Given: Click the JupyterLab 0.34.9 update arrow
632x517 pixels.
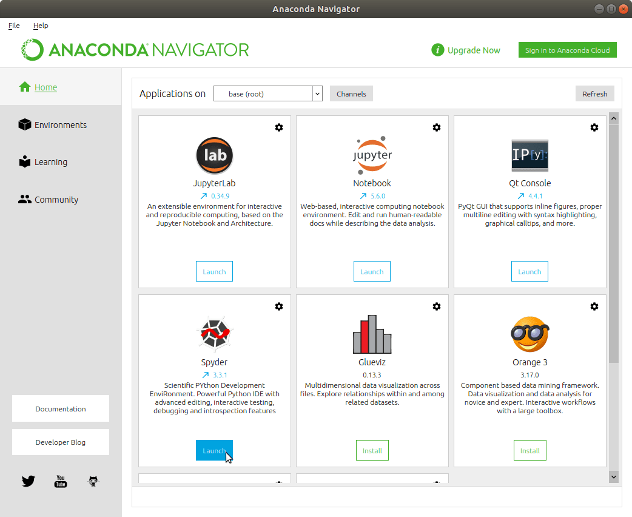Looking at the screenshot, I should click(x=204, y=196).
